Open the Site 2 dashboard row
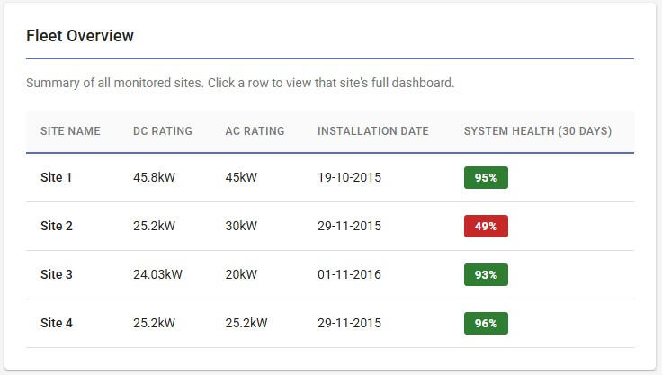This screenshot has height=375, width=662. [56, 227]
